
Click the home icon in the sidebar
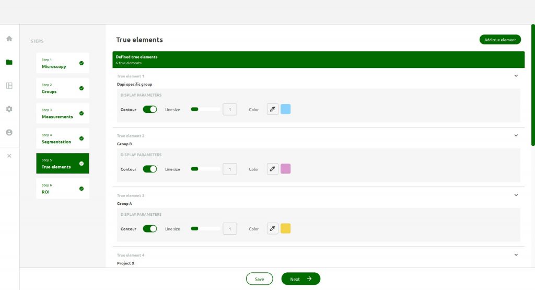pos(9,39)
